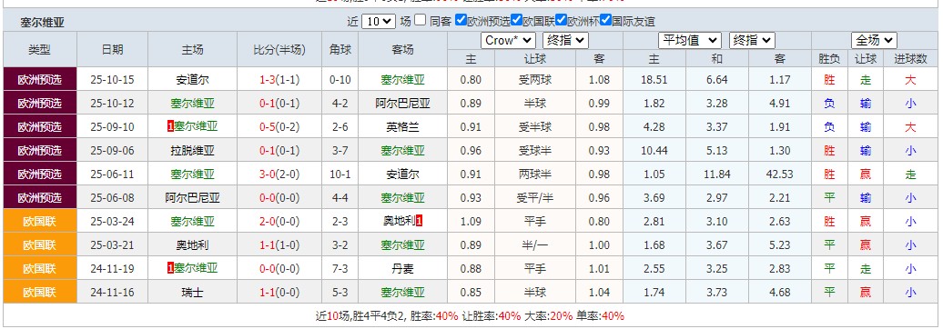Uncheck the 国际友谊 filter checkbox

[605, 20]
